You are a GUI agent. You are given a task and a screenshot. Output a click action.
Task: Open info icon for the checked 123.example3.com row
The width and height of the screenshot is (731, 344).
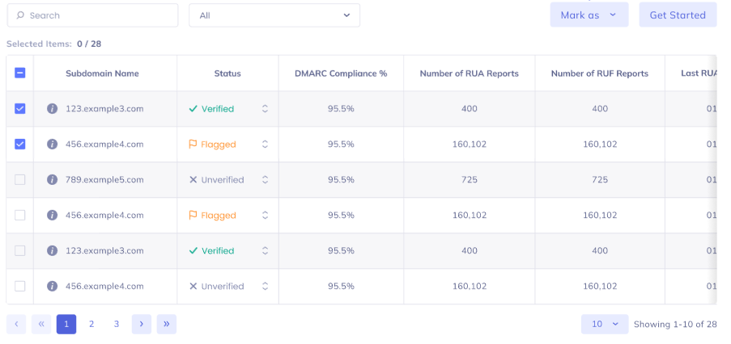pyautogui.click(x=52, y=108)
